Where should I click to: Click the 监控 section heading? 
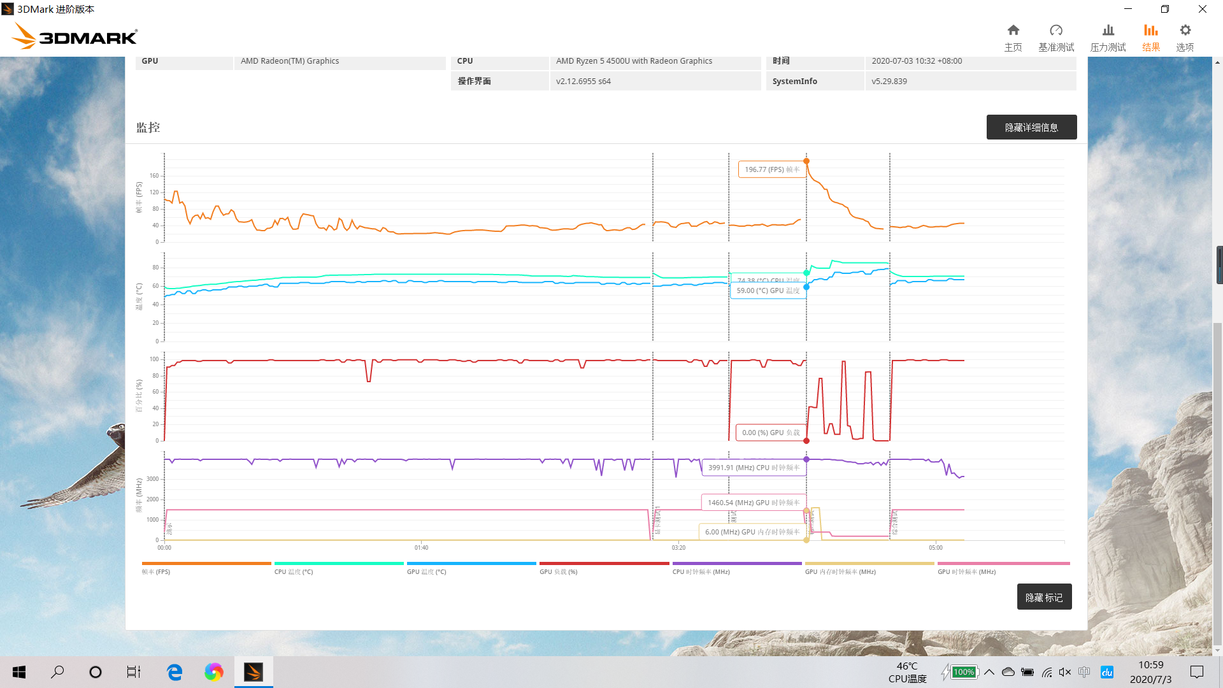click(x=148, y=127)
